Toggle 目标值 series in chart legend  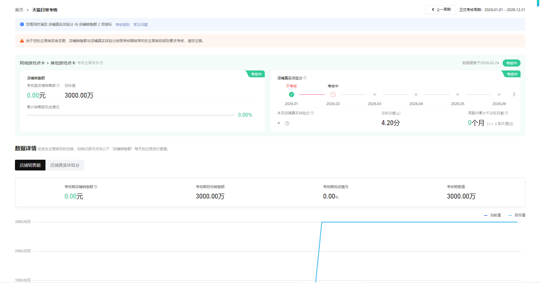[x=517, y=215]
